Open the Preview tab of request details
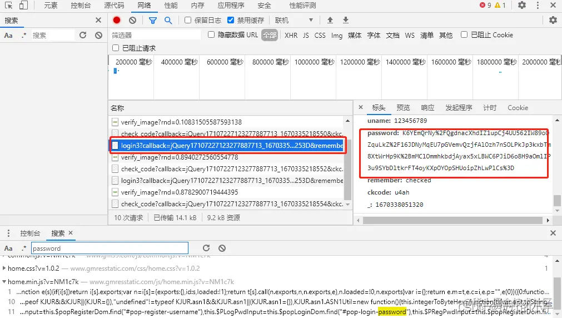 click(x=403, y=107)
